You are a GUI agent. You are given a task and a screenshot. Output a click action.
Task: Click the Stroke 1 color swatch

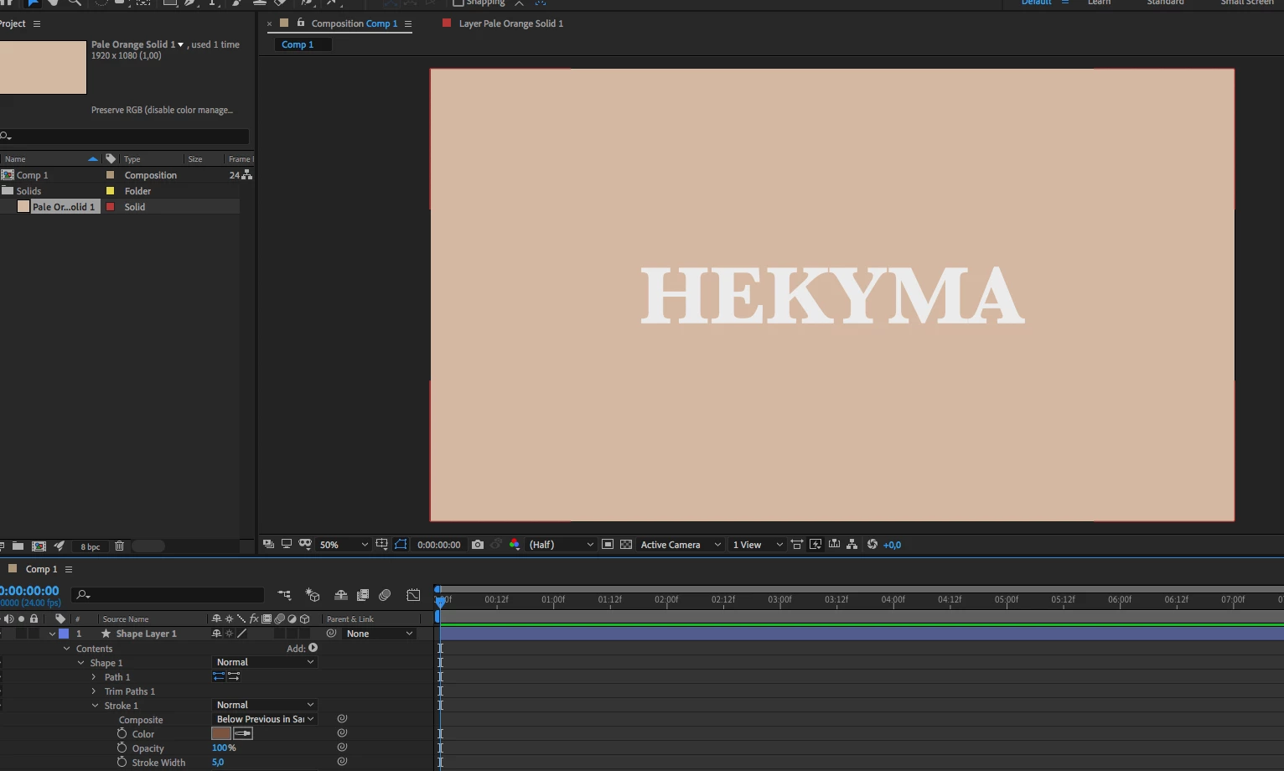tap(221, 733)
